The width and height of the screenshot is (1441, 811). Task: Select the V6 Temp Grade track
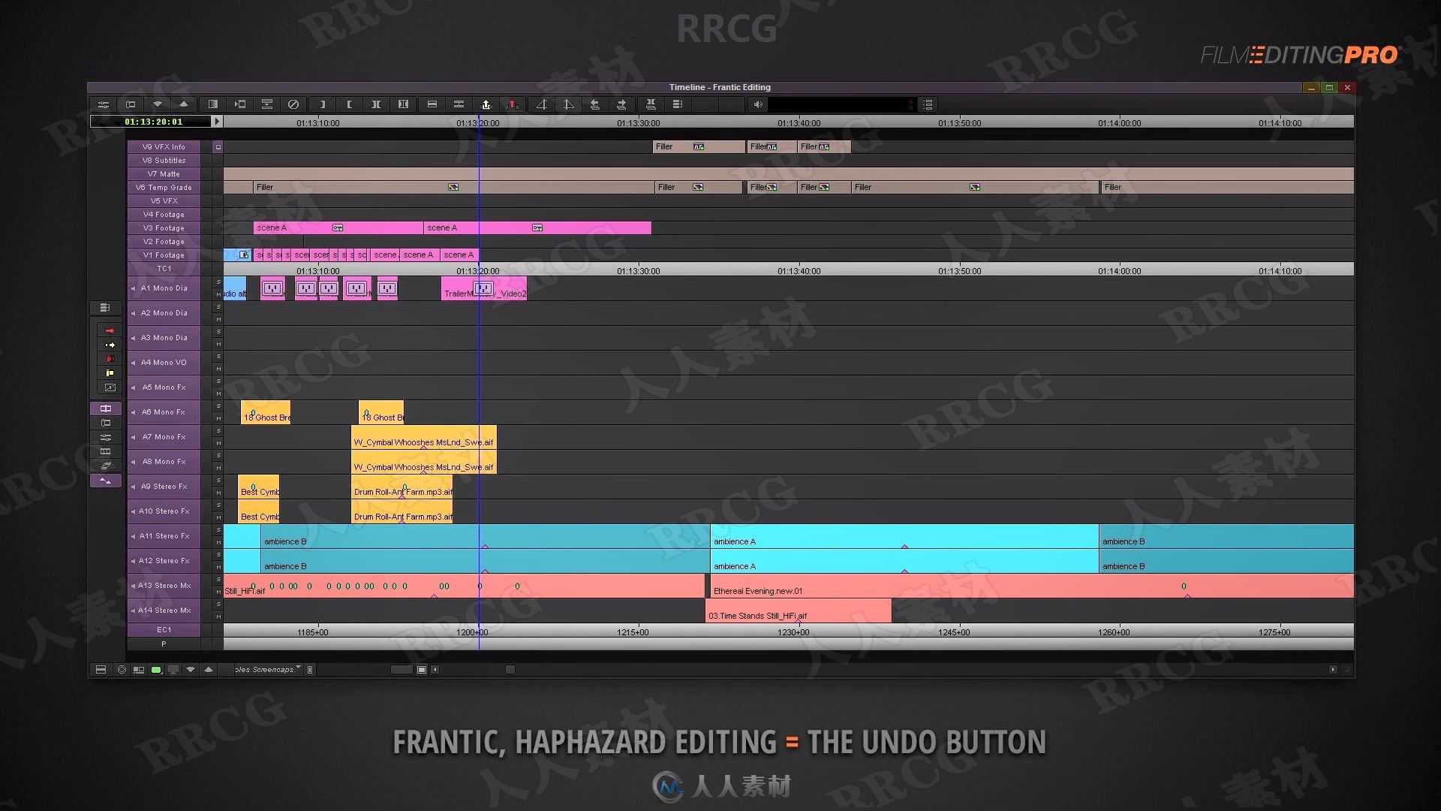point(164,188)
